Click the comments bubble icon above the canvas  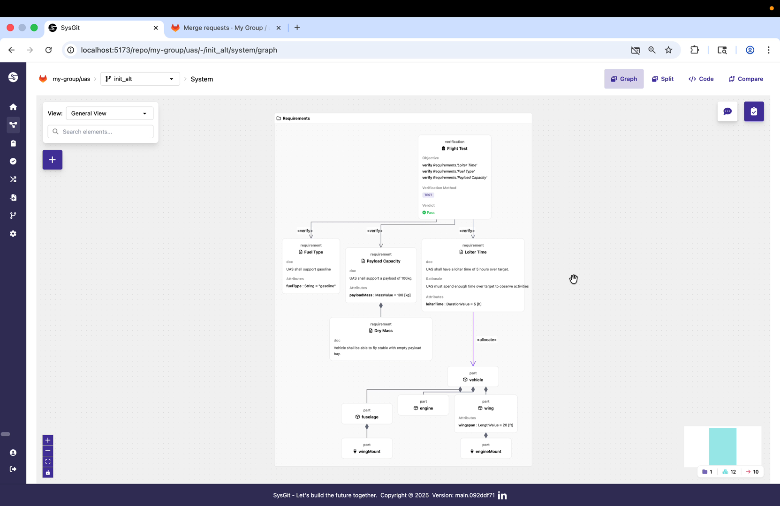(727, 112)
